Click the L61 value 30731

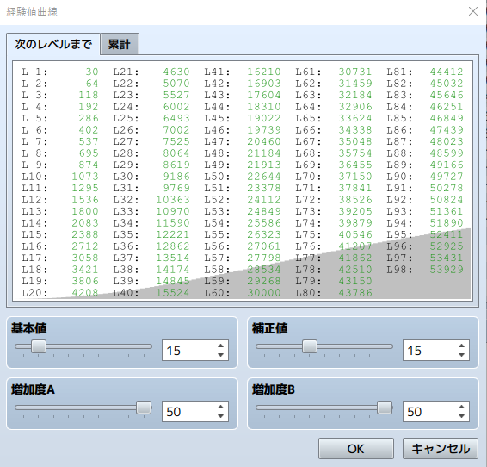click(355, 72)
